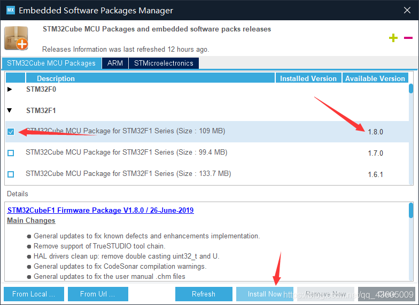The image size is (419, 305).
Task: Switch to the STM32Cube MCU Packages tab
Action: coord(51,63)
